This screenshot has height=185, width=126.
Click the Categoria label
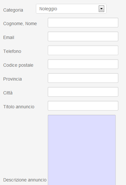point(13,10)
